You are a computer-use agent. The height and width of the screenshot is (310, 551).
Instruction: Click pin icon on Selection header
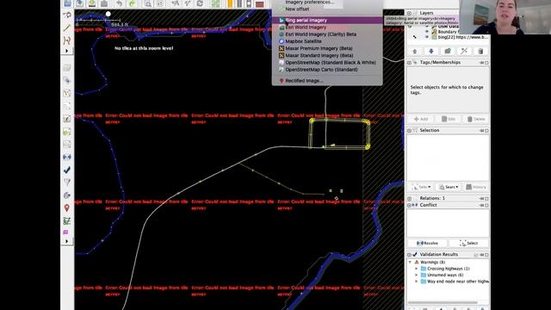pos(482,130)
